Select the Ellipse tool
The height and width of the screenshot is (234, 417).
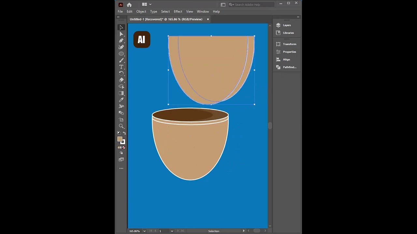121,54
